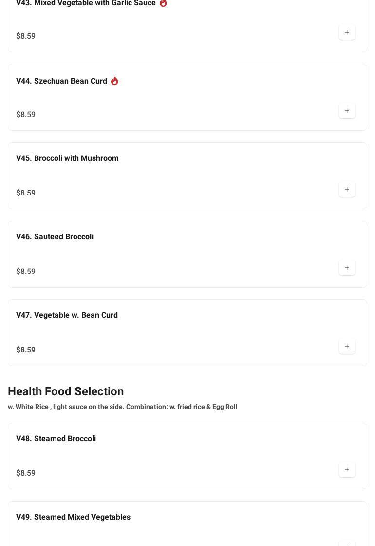Click $8.59 price under Broccoli with Mushroom
Image resolution: width=375 pixels, height=546 pixels.
(26, 193)
